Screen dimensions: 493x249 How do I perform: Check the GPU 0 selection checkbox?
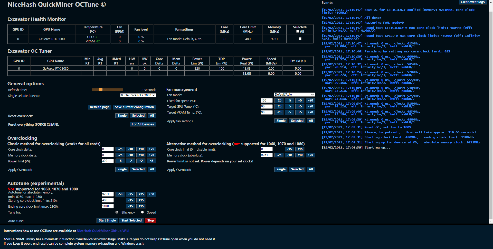(300, 39)
